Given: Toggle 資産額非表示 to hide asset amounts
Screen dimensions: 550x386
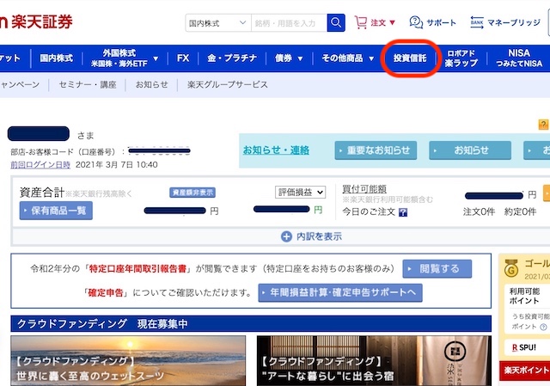Looking at the screenshot, I should tap(192, 193).
